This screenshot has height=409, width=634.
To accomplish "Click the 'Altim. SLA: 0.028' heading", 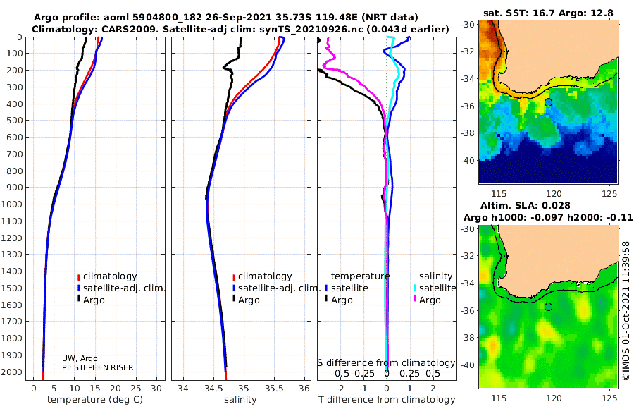I will [526, 206].
